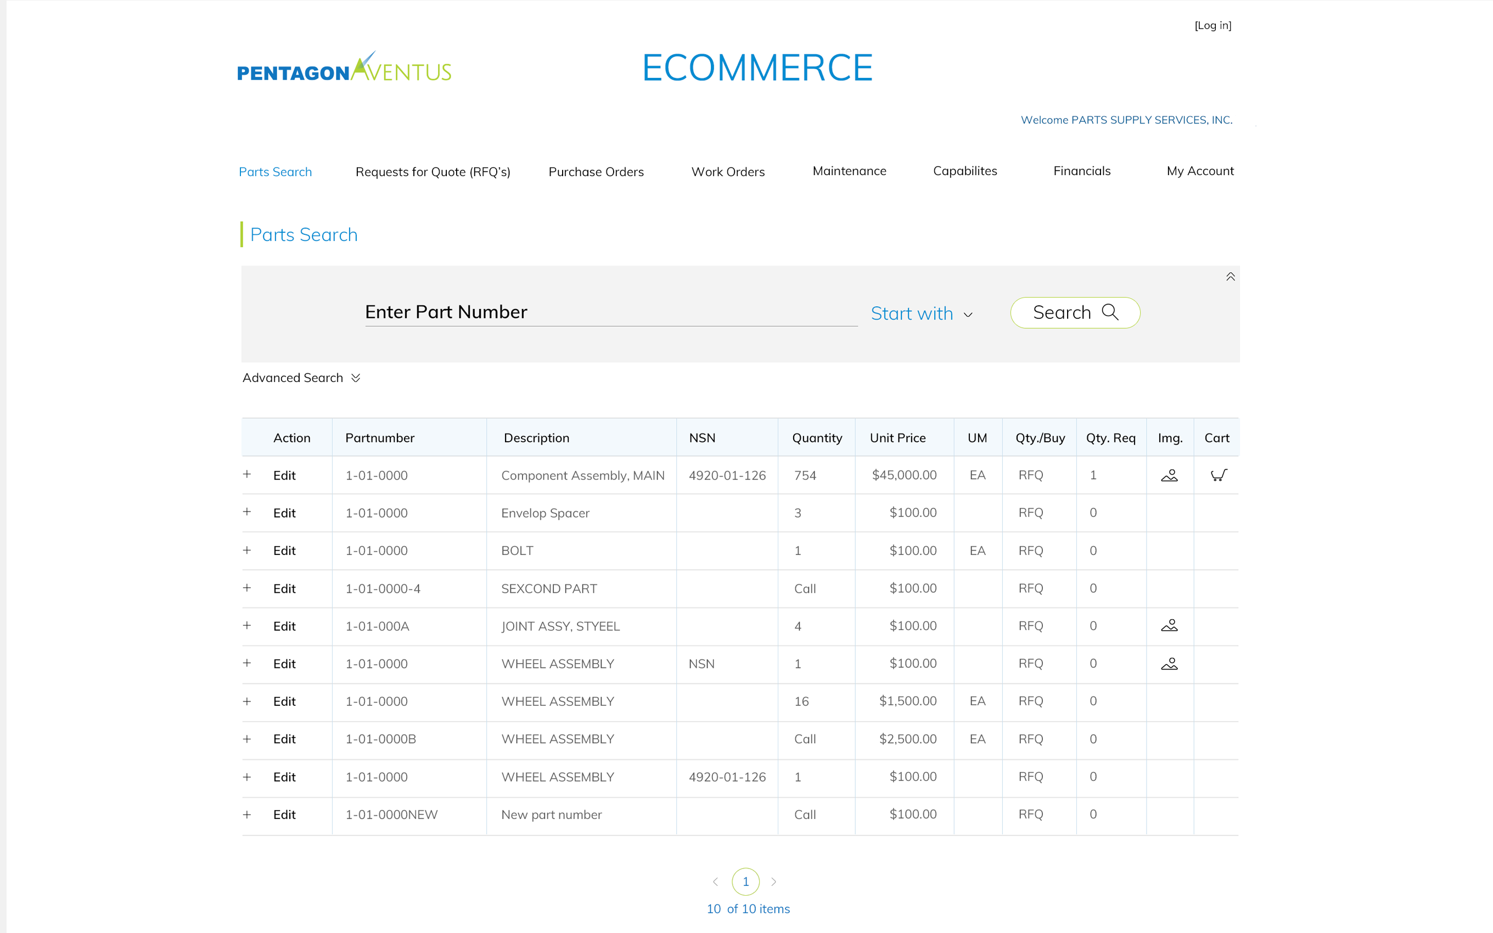Expand the Advanced Search section
Image resolution: width=1493 pixels, height=933 pixels.
point(301,378)
